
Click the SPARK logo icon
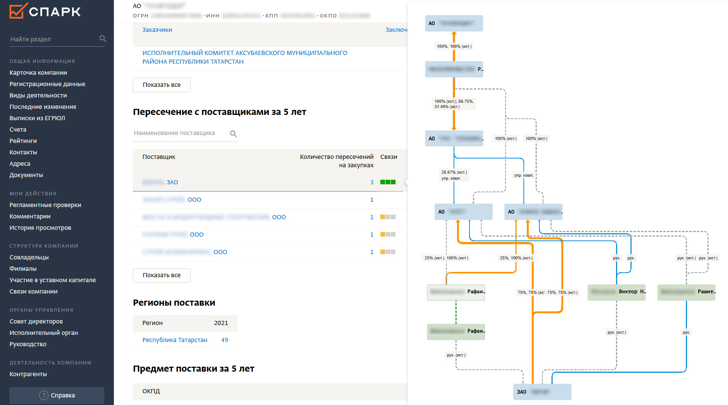[x=18, y=11]
